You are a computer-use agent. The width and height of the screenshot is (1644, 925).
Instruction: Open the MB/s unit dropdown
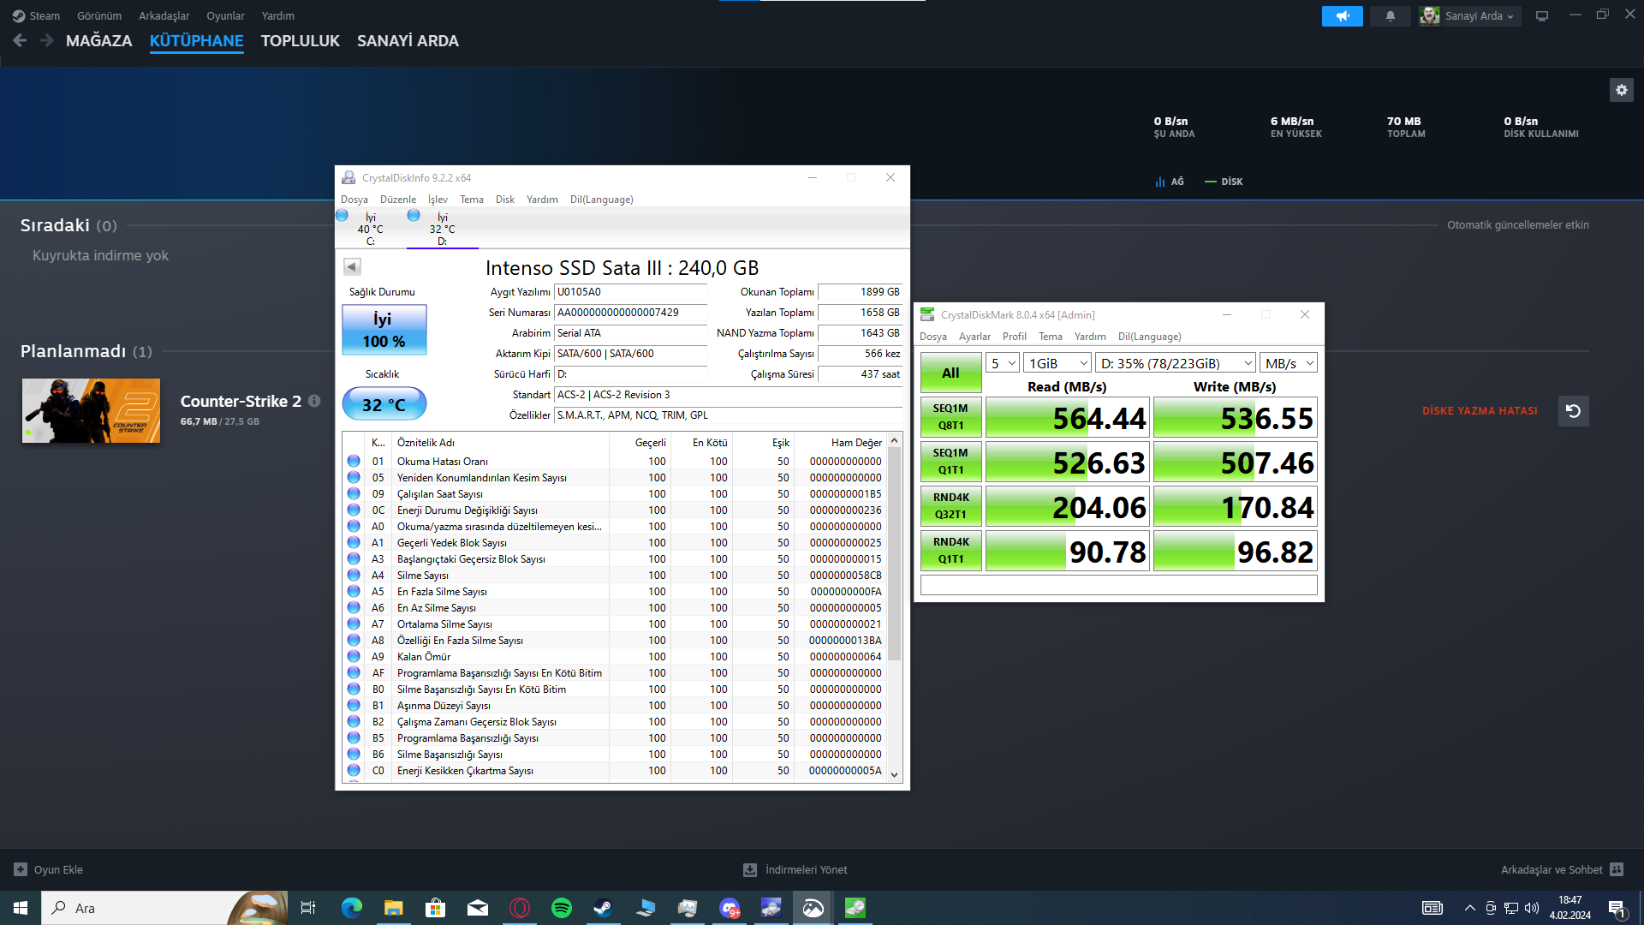coord(1288,363)
